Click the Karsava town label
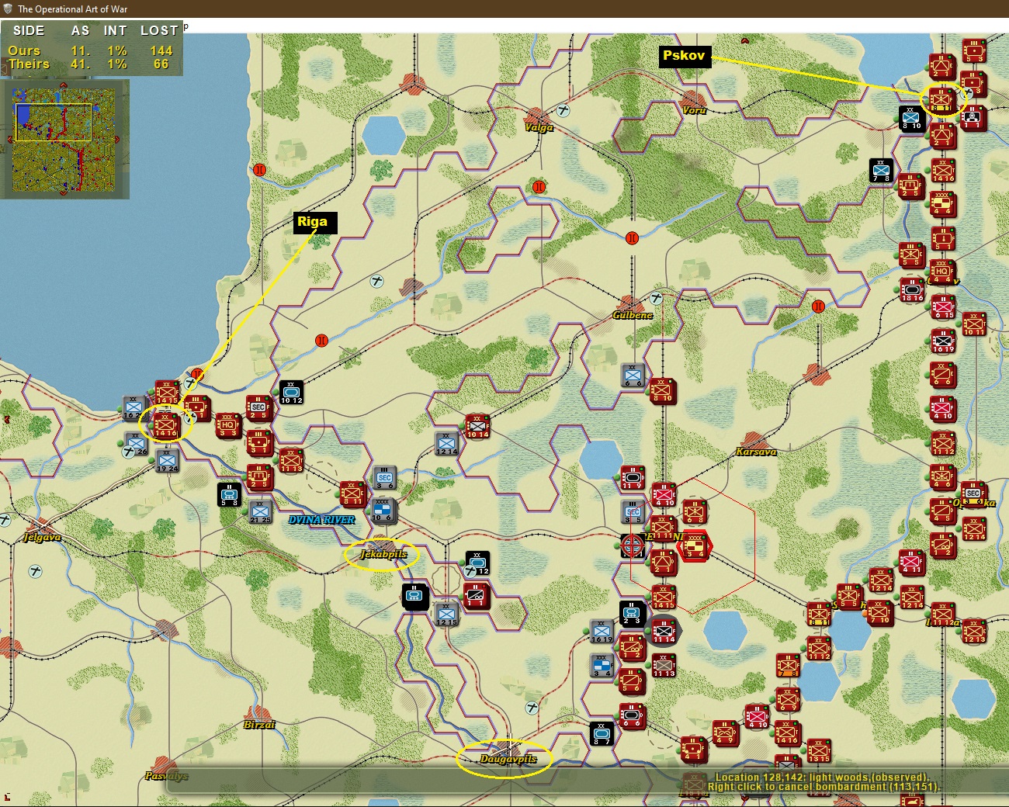This screenshot has height=807, width=1009. click(x=756, y=452)
